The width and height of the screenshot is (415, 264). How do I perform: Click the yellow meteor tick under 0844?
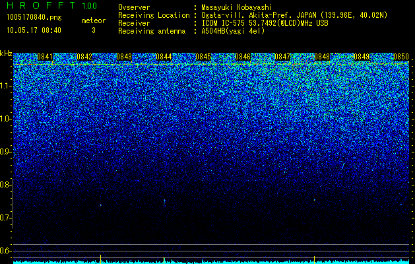pyautogui.click(x=164, y=260)
